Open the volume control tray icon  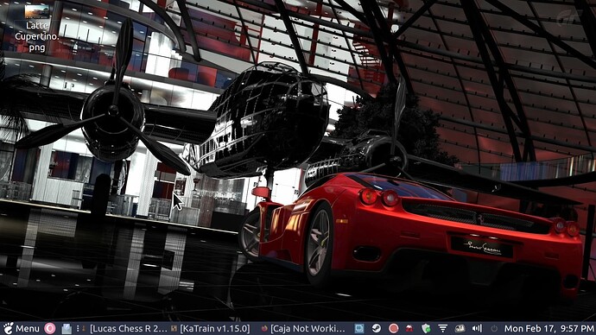click(477, 328)
